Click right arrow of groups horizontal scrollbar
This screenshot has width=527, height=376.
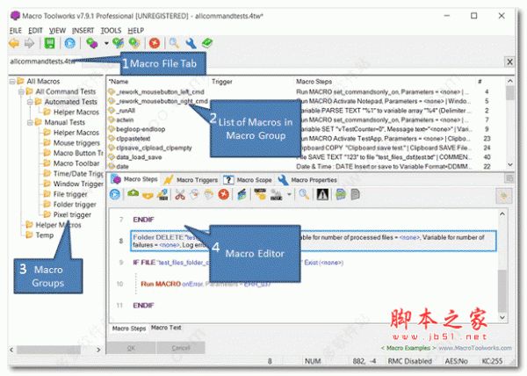pyautogui.click(x=98, y=350)
